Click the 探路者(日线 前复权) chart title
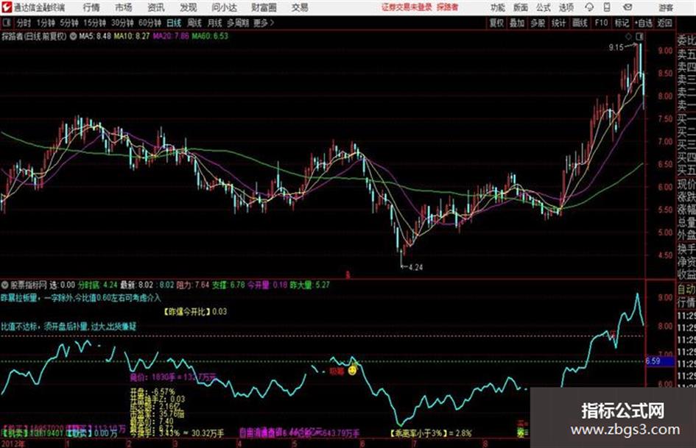This screenshot has height=448, width=696. 34,36
